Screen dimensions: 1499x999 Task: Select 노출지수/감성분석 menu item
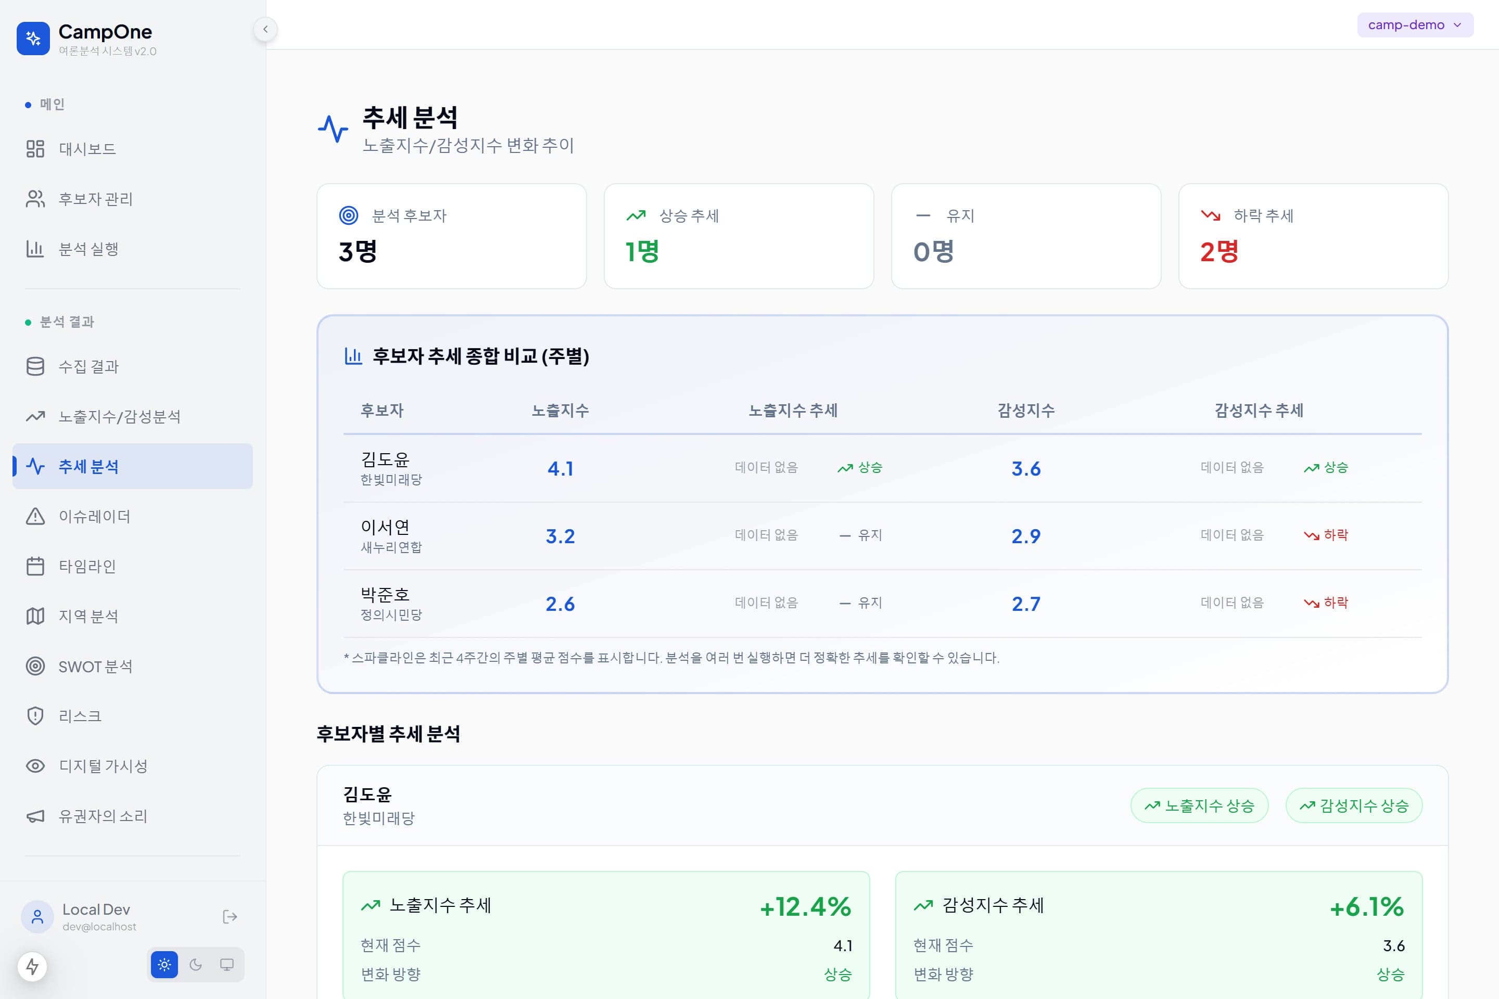[x=133, y=416]
